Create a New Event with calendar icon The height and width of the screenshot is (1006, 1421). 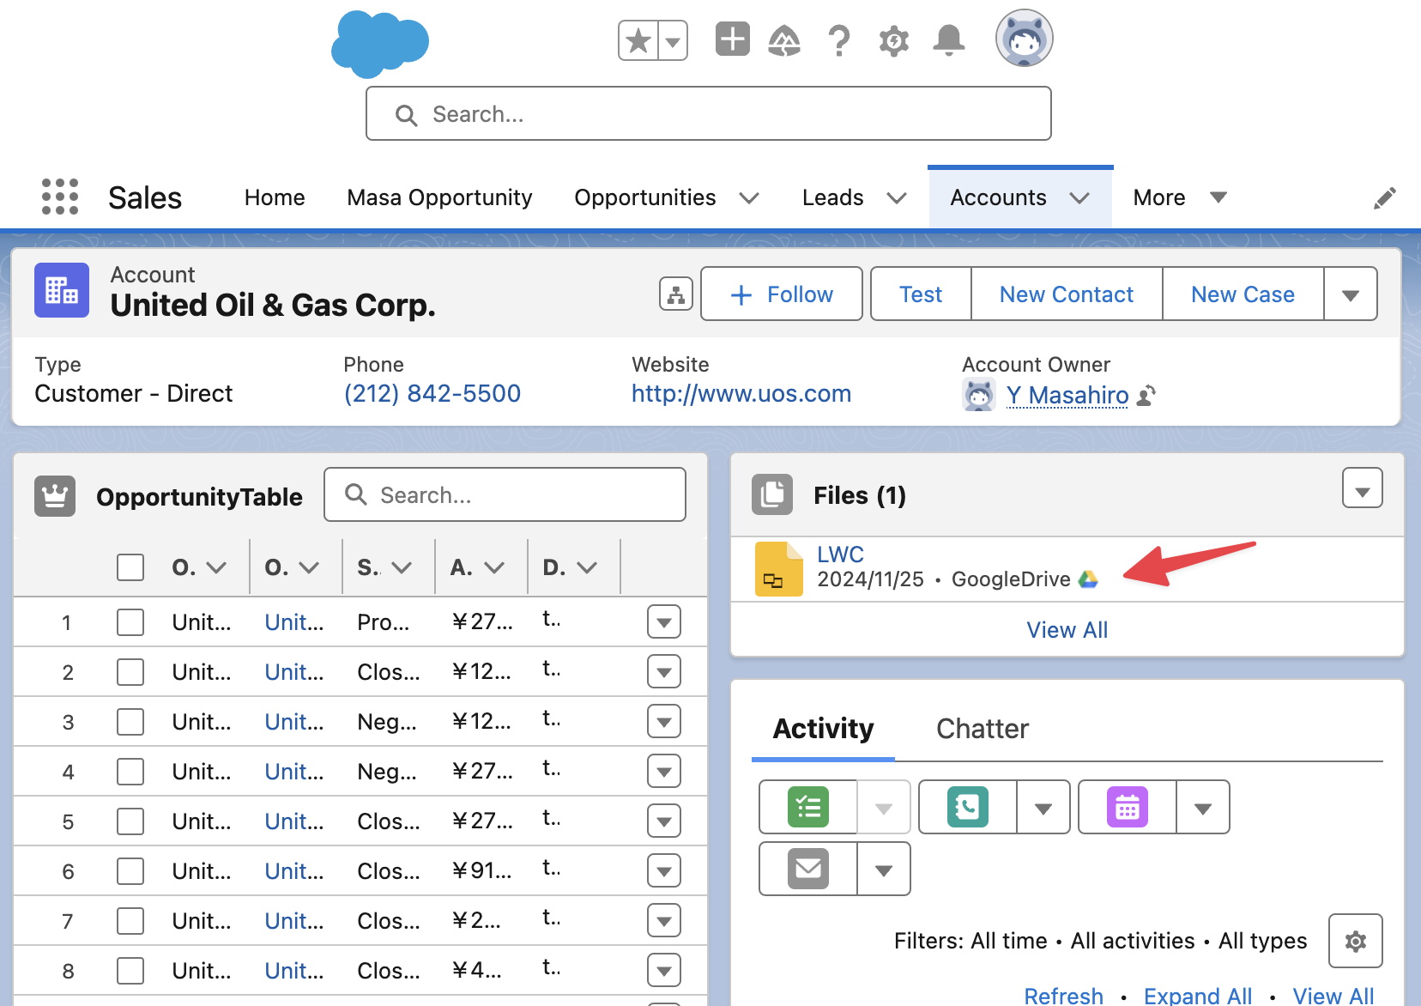1128,807
